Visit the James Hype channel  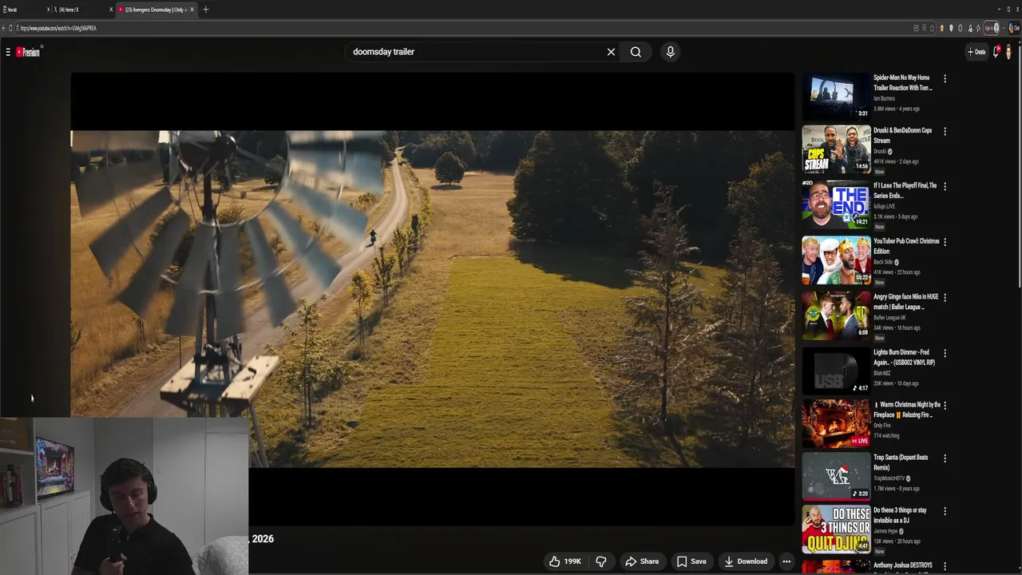tap(885, 531)
